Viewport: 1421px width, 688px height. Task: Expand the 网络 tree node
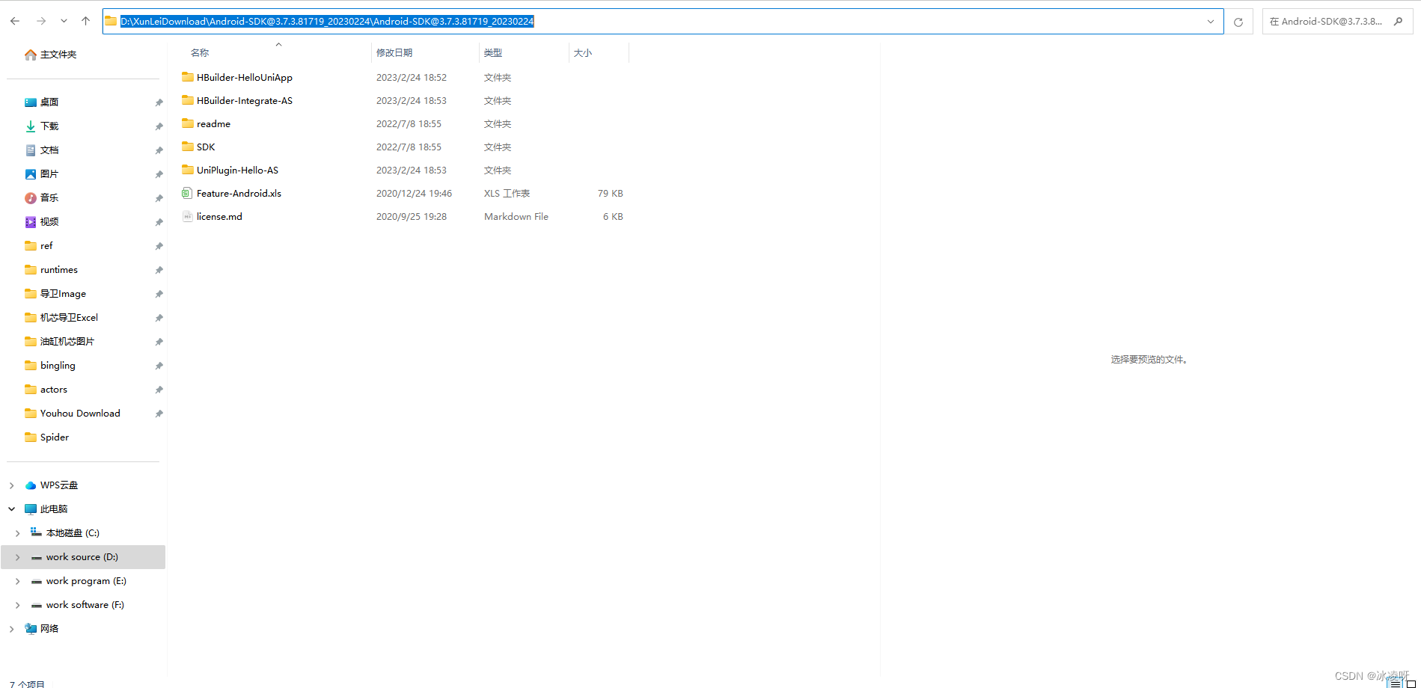click(x=11, y=629)
